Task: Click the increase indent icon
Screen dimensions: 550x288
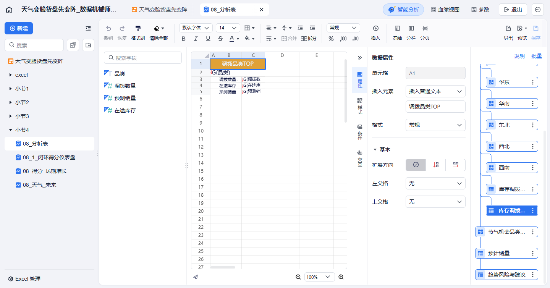Action: [312, 28]
